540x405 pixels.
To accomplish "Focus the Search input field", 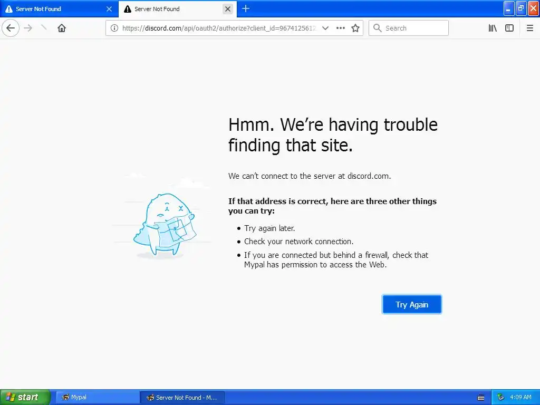I will click(409, 28).
